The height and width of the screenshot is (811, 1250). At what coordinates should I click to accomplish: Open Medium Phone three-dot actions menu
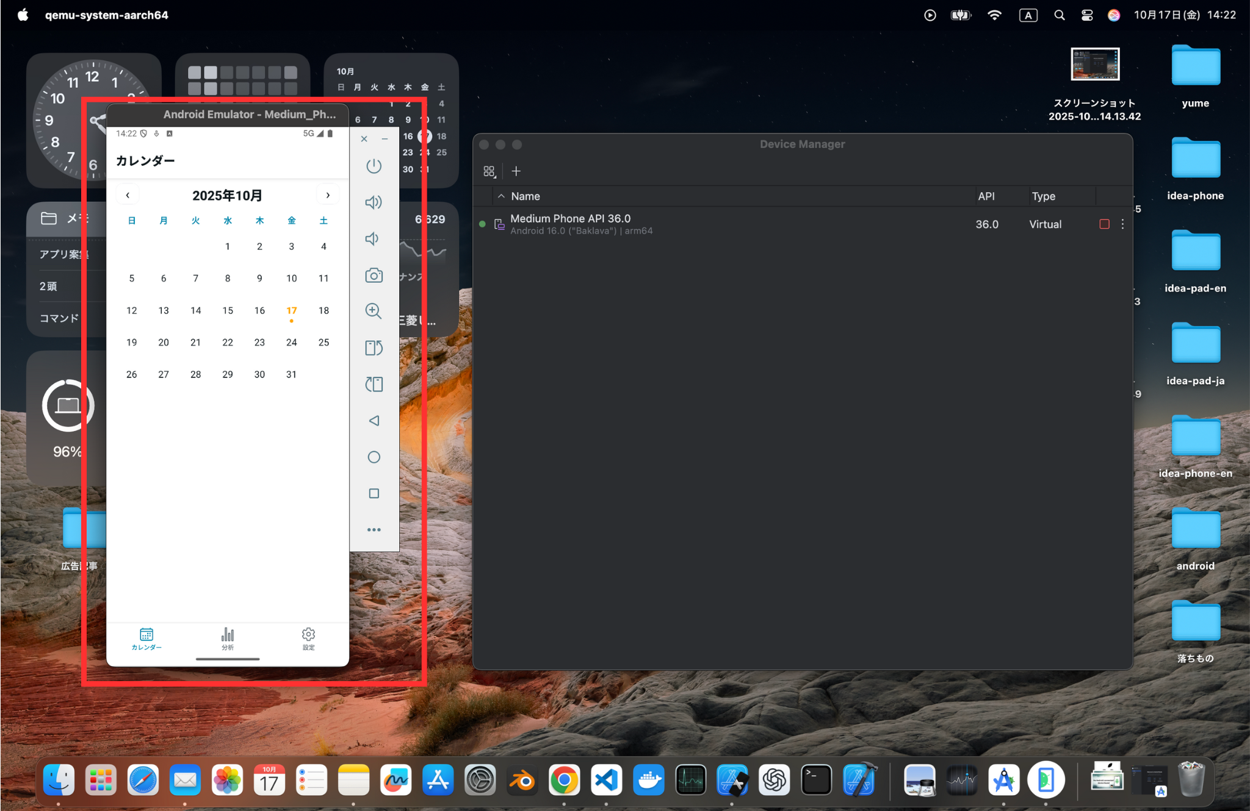pos(1122,224)
